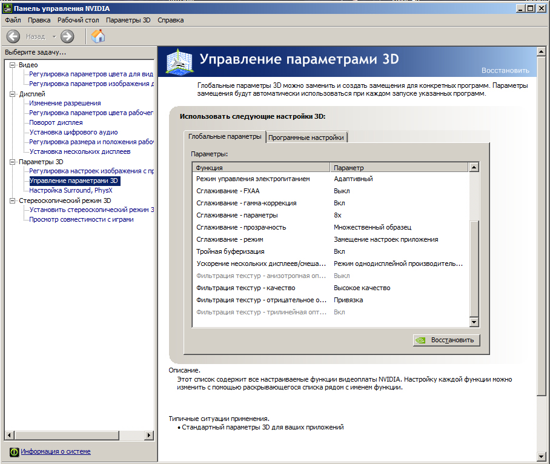This screenshot has width=550, height=464.
Task: Click the Восстановить link in header banner
Action: coord(505,70)
